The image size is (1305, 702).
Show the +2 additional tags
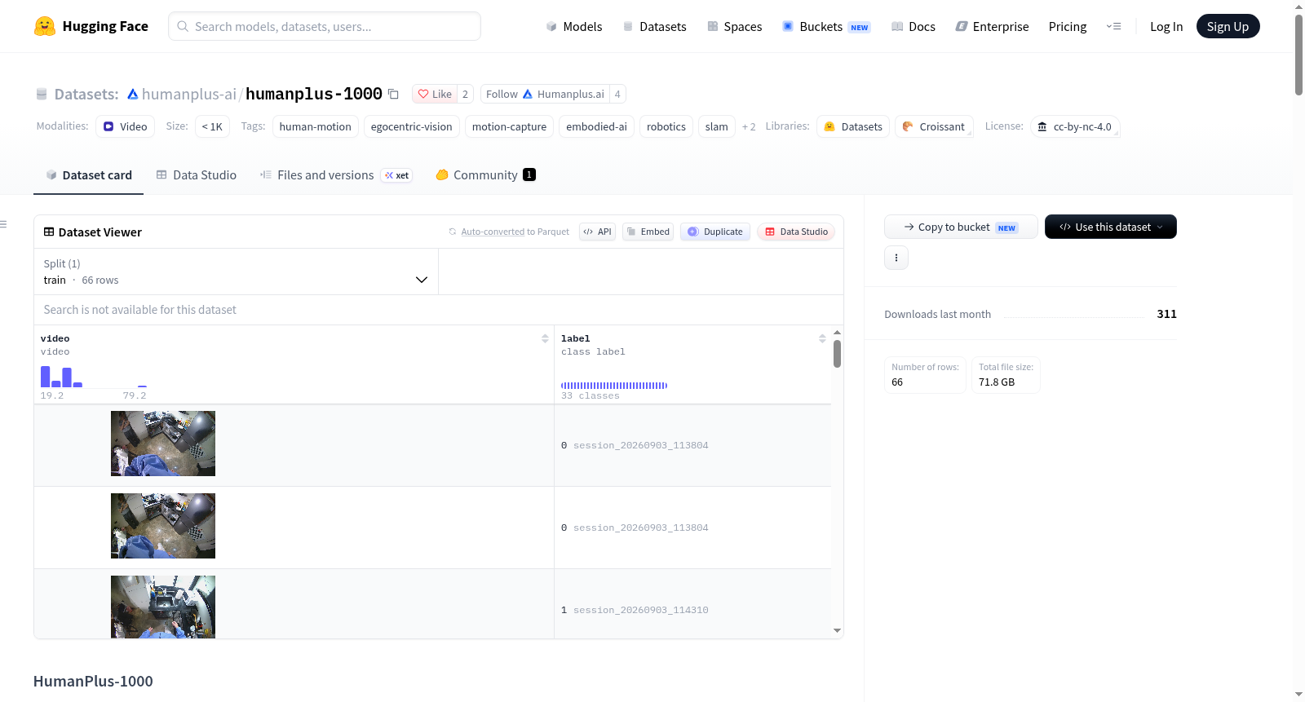tap(749, 126)
